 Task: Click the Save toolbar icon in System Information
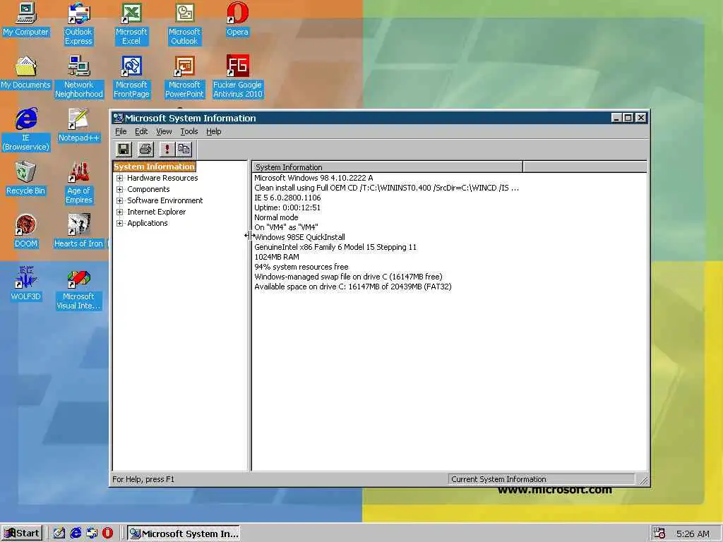(x=124, y=150)
